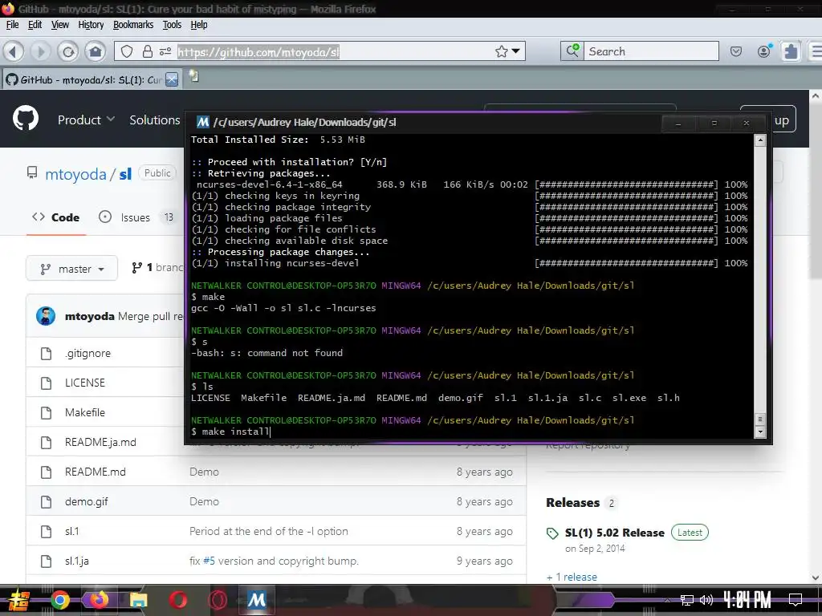
Task: Open the Help menu
Action: pyautogui.click(x=199, y=25)
